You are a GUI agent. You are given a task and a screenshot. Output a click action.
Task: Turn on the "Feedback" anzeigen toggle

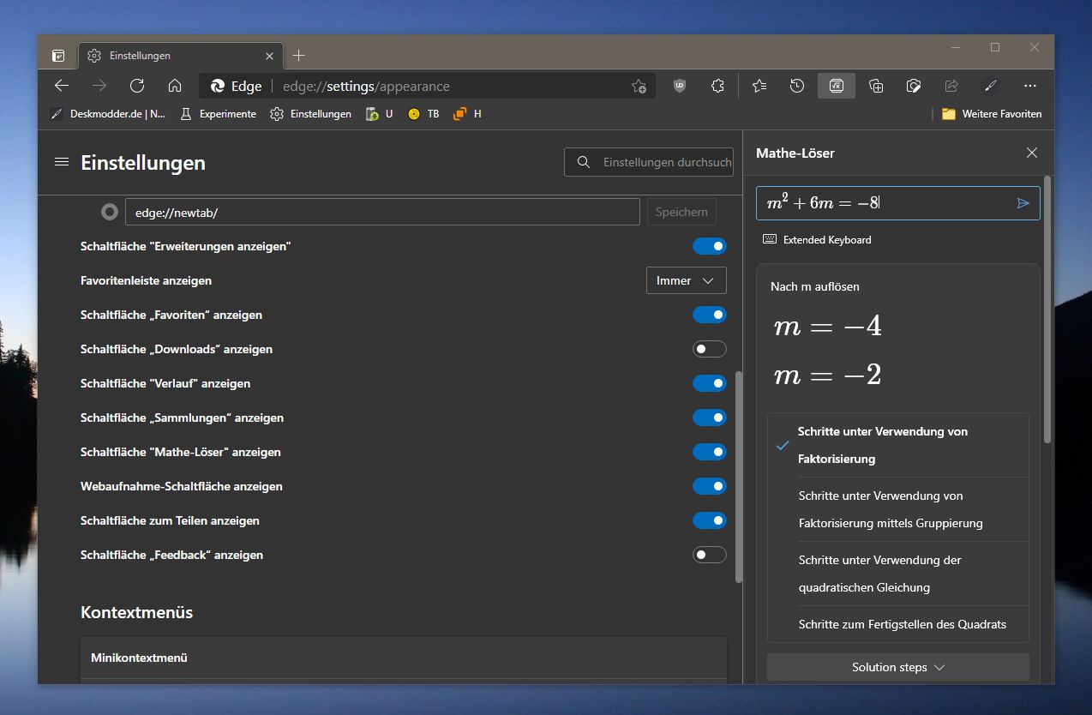coord(709,555)
